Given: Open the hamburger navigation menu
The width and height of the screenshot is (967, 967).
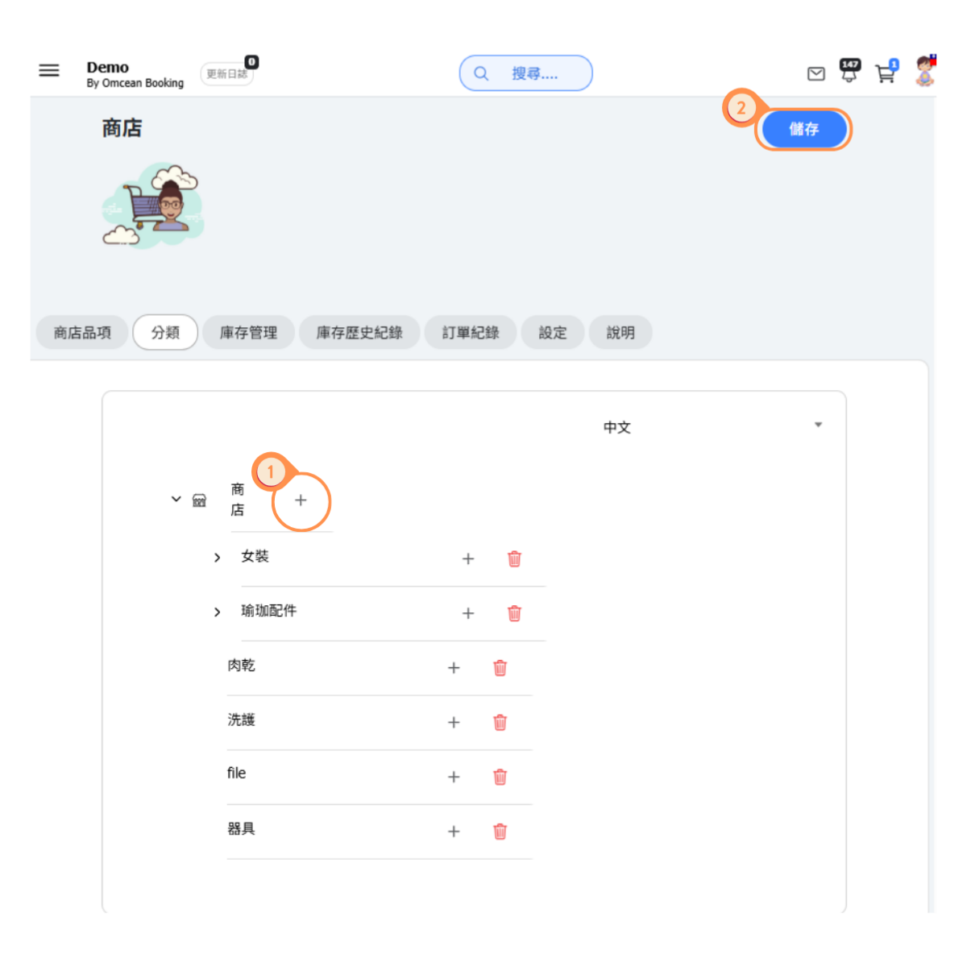Looking at the screenshot, I should click(49, 70).
